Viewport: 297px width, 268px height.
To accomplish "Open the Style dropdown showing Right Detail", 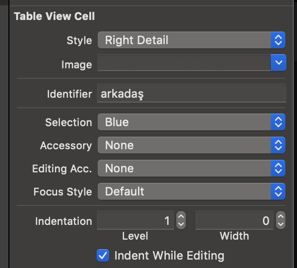I will [x=192, y=40].
